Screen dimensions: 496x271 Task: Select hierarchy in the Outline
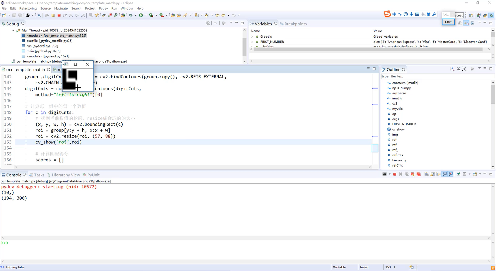coord(399,160)
